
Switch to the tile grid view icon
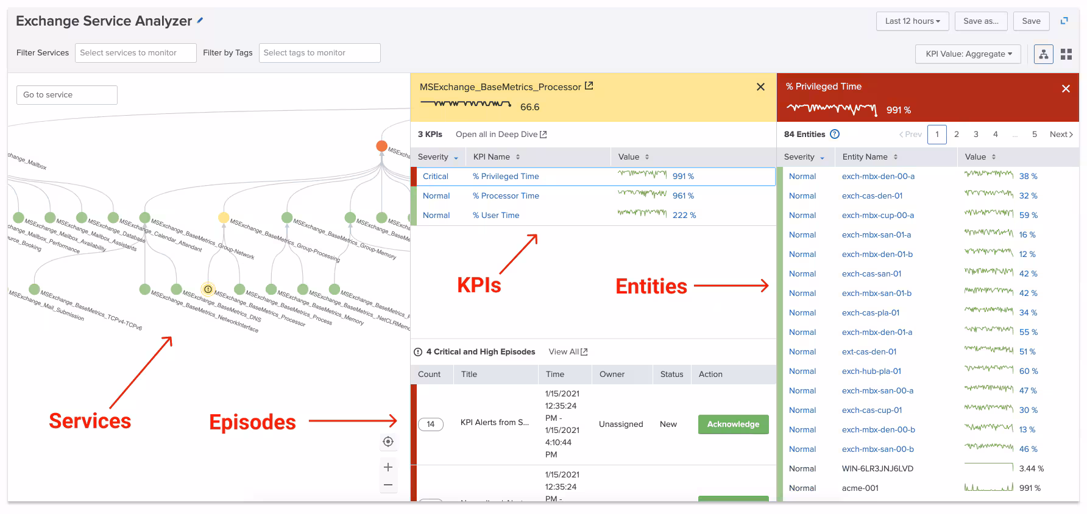(1066, 54)
